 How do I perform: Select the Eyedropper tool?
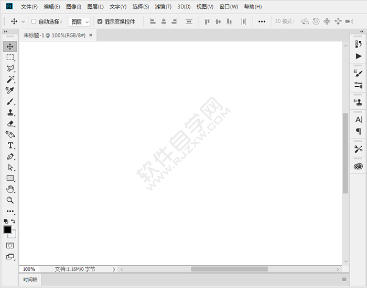click(x=10, y=90)
